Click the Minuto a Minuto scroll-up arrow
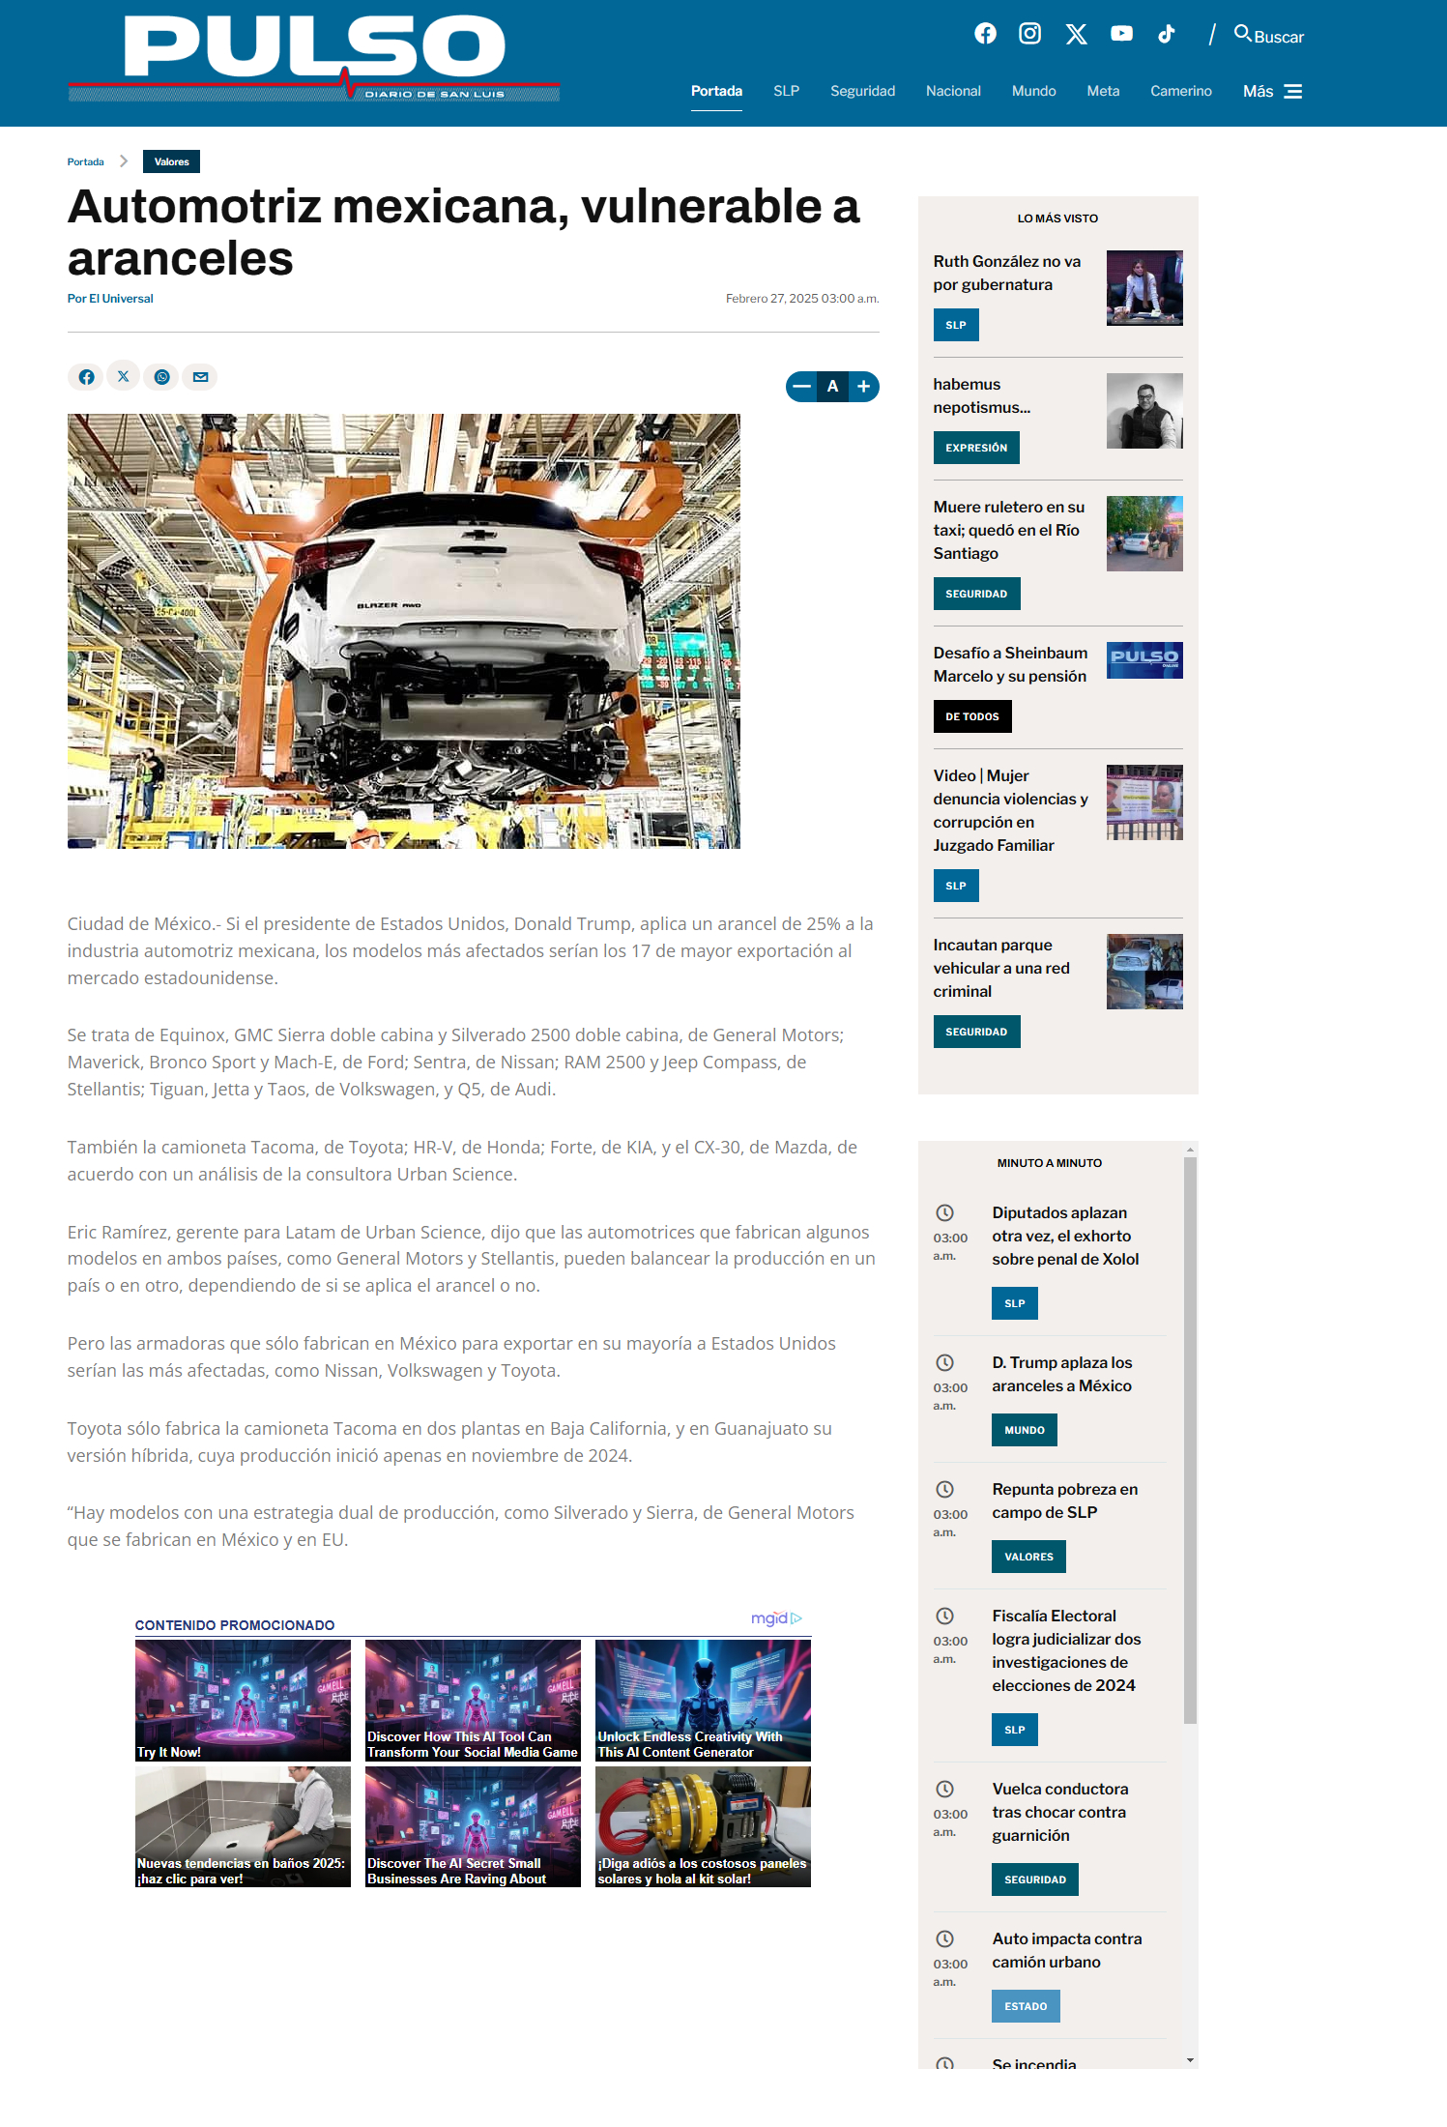1447x2127 pixels. click(1190, 1150)
